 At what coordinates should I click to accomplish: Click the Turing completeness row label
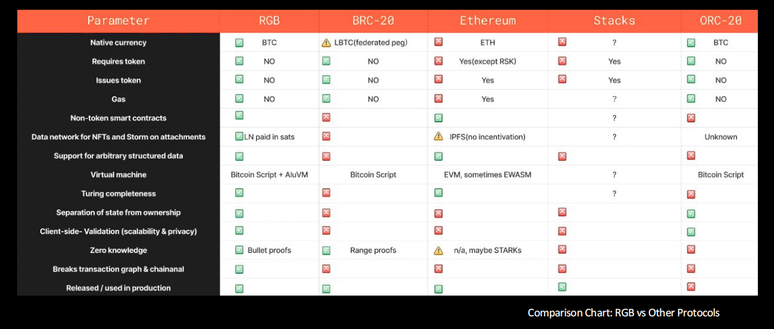[x=118, y=194]
